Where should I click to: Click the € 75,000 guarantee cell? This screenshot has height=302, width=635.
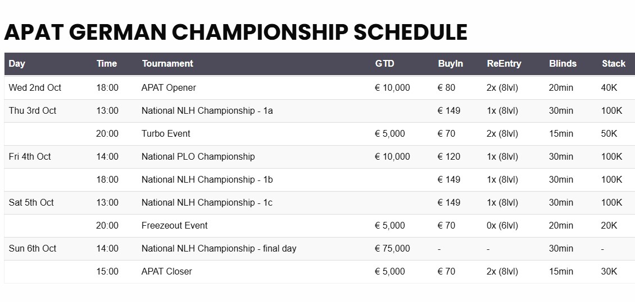tap(392, 249)
